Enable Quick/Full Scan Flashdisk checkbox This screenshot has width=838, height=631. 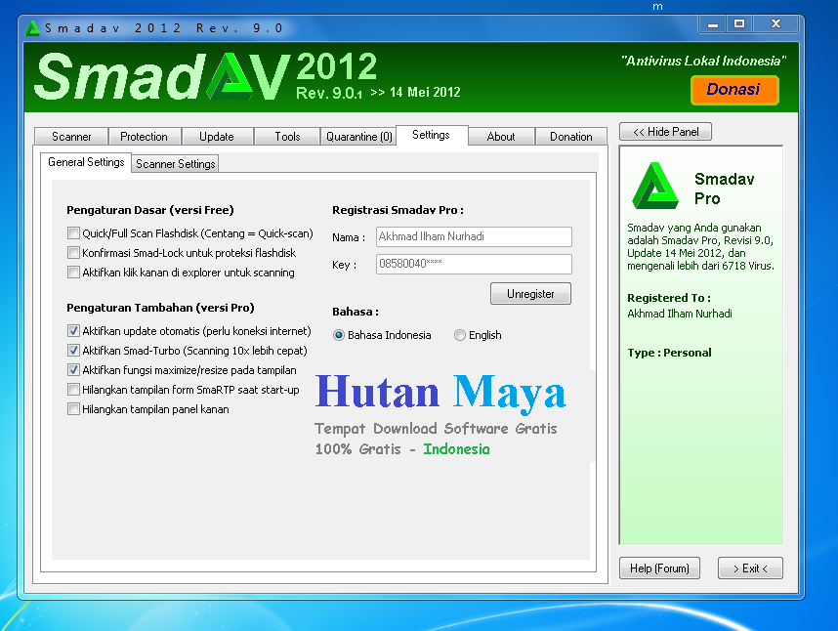point(74,232)
